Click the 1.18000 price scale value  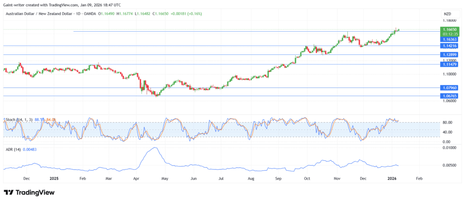(x=449, y=21)
